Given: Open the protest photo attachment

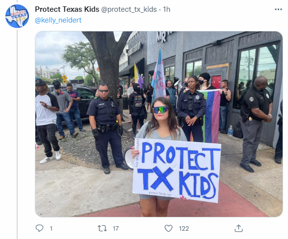Looking at the screenshot, I should pyautogui.click(x=159, y=124).
